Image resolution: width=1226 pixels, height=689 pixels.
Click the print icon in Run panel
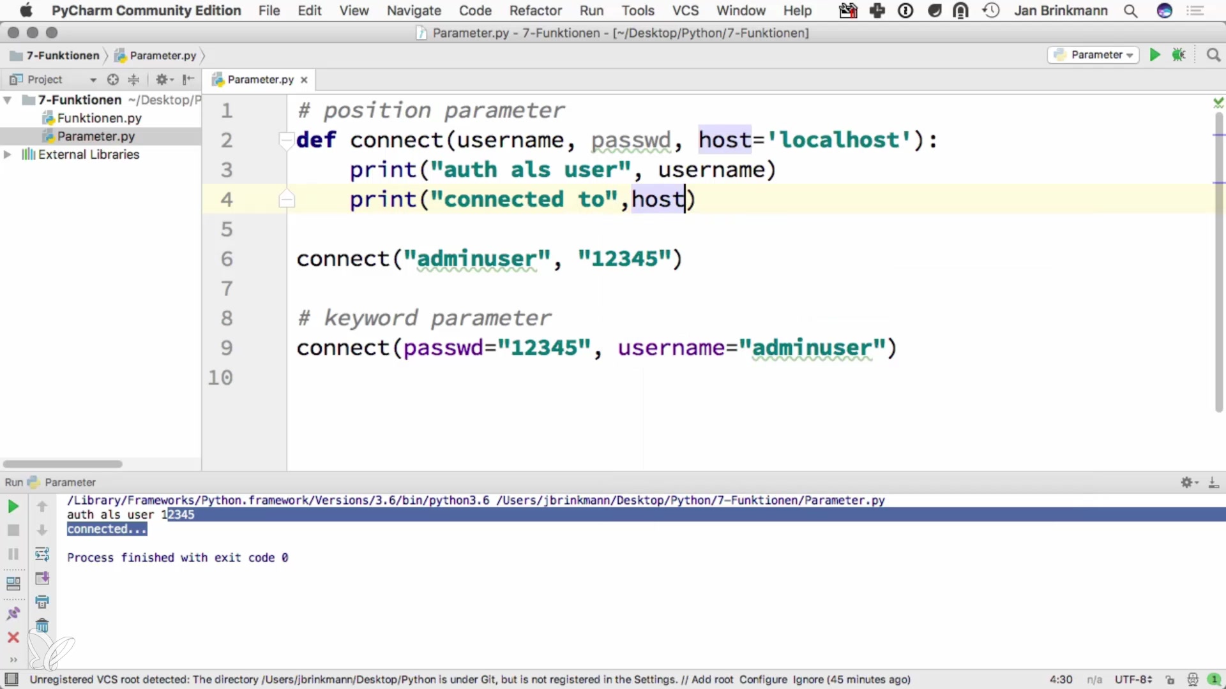tap(42, 602)
